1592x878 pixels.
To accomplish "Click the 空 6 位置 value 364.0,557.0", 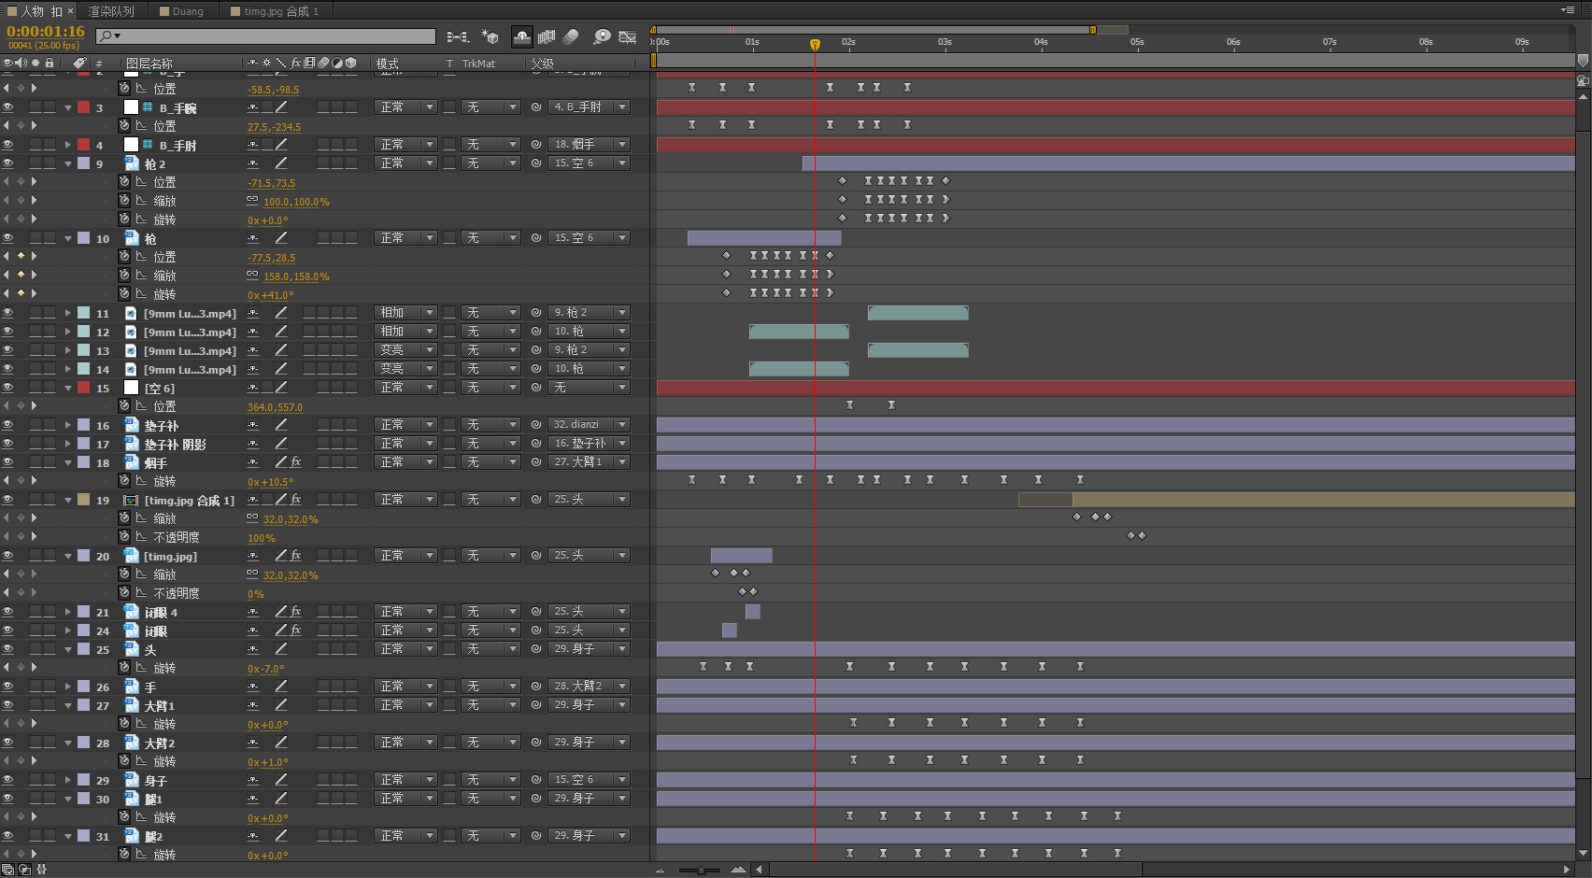I will (x=275, y=407).
